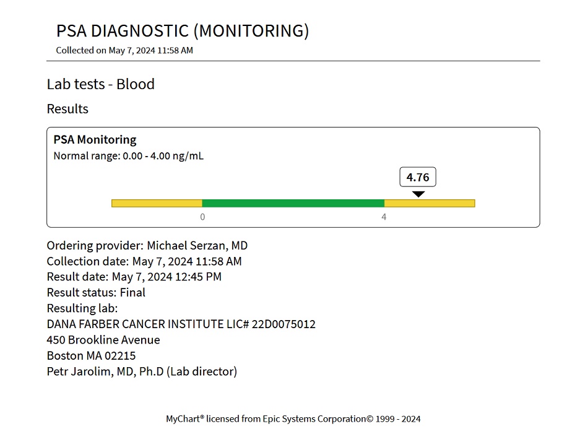Click the Lab tests - Blood heading
Screen dimensions: 588x434
(x=100, y=84)
